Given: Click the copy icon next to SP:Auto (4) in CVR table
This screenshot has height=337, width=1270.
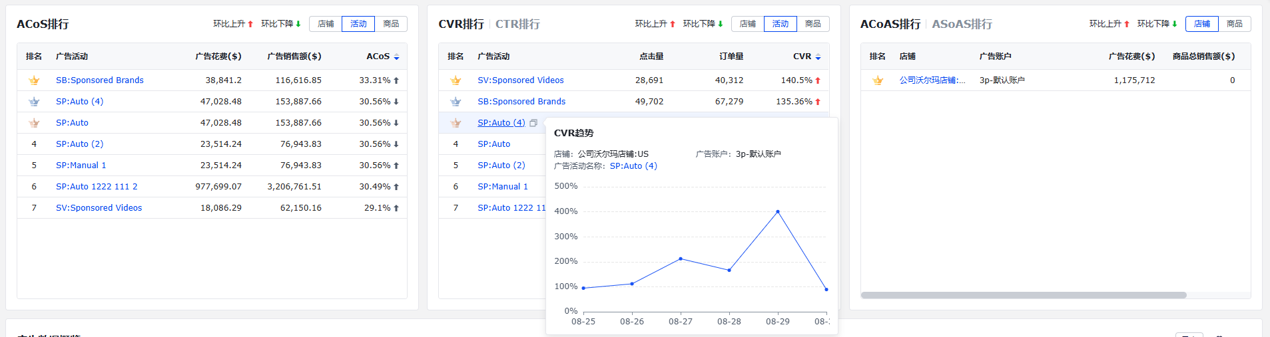Looking at the screenshot, I should [x=533, y=123].
